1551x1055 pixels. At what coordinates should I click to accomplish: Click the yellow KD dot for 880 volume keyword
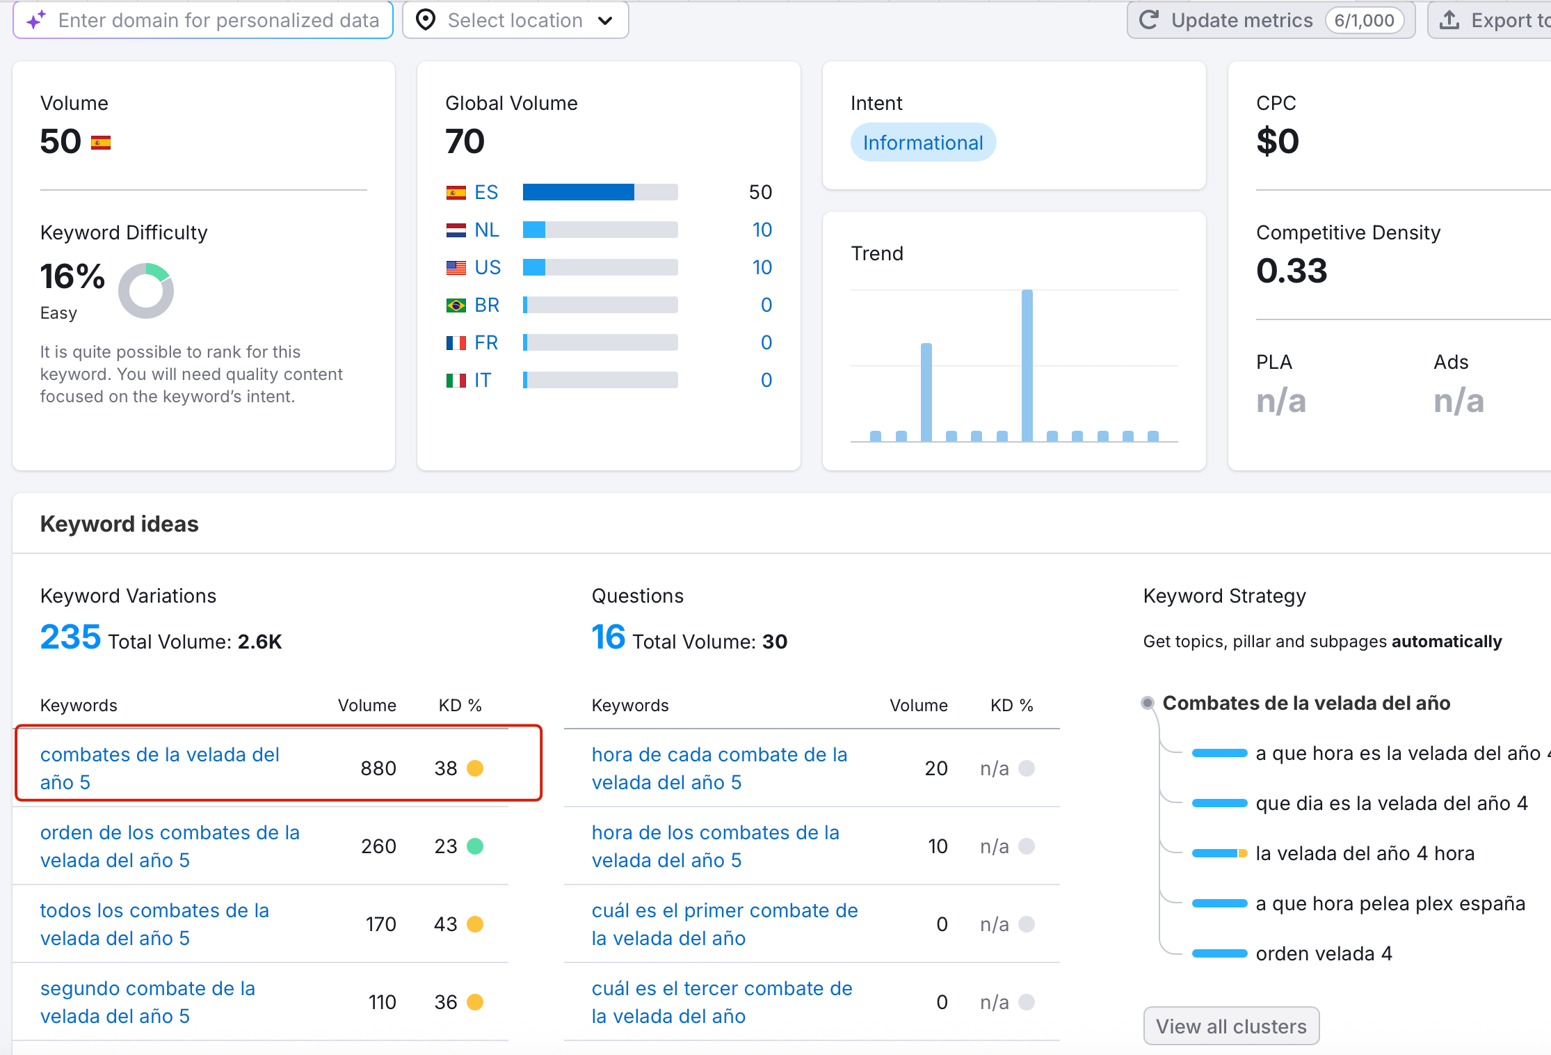point(475,768)
